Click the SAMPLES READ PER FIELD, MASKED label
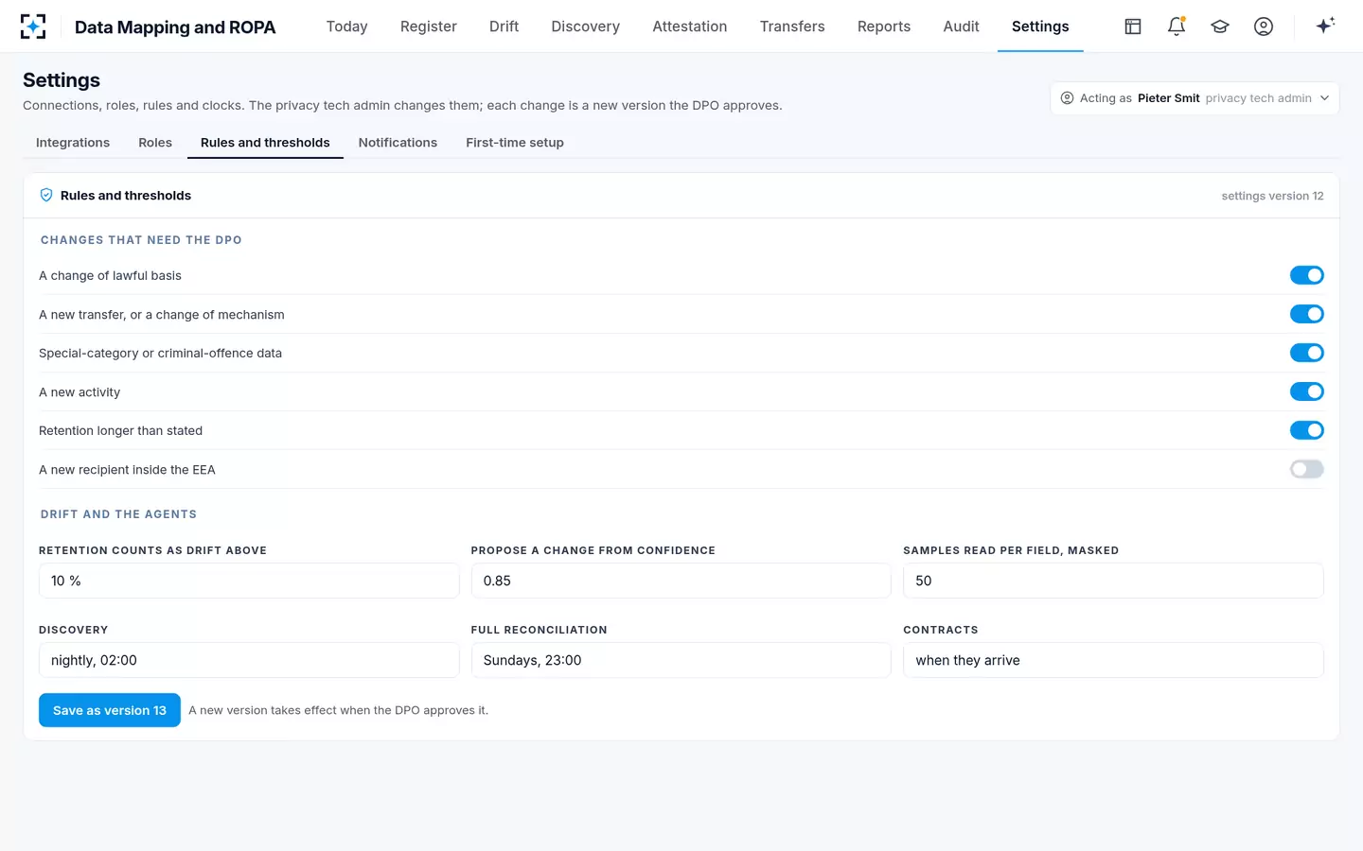This screenshot has height=851, width=1363. (1011, 550)
